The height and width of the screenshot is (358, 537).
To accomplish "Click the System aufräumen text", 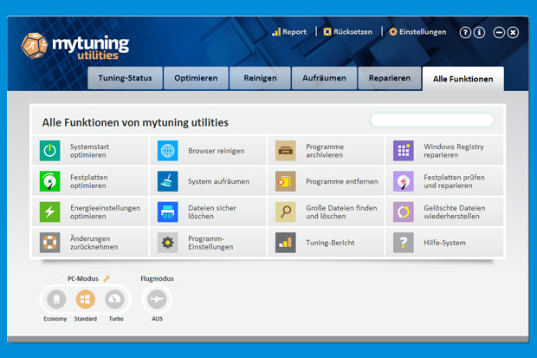I will pos(218,181).
